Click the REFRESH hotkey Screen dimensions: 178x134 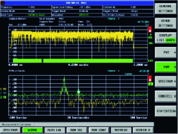pos(121,130)
